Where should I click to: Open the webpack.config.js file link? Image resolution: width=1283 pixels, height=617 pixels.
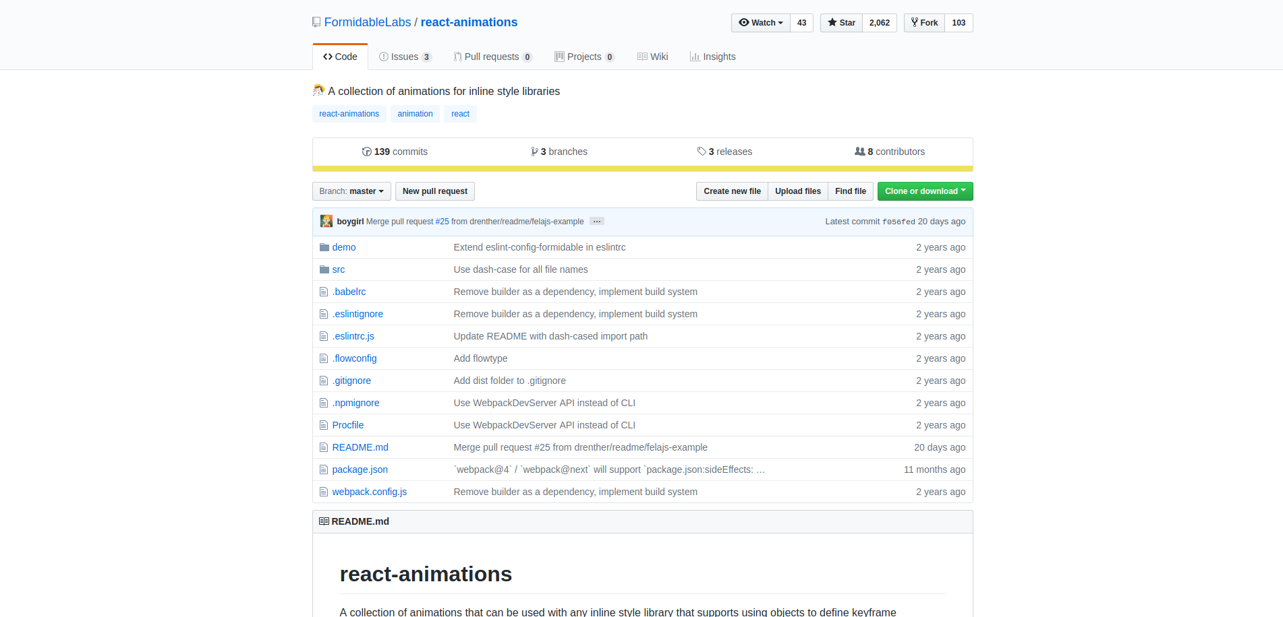tap(369, 492)
